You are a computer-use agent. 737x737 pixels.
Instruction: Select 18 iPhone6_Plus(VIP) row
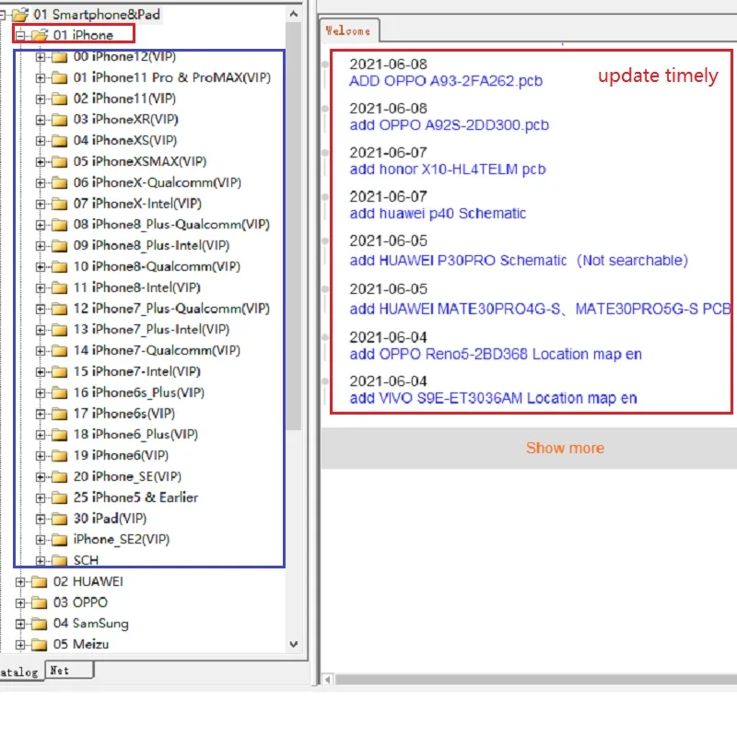(135, 435)
